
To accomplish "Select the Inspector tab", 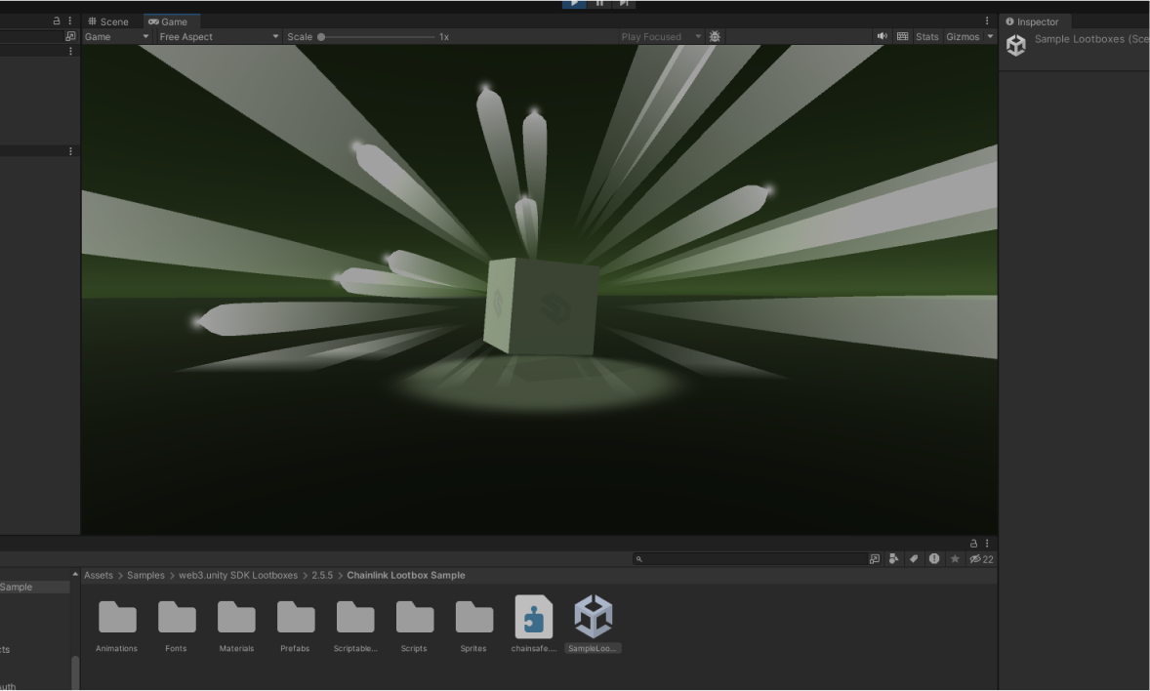I will 1032,21.
